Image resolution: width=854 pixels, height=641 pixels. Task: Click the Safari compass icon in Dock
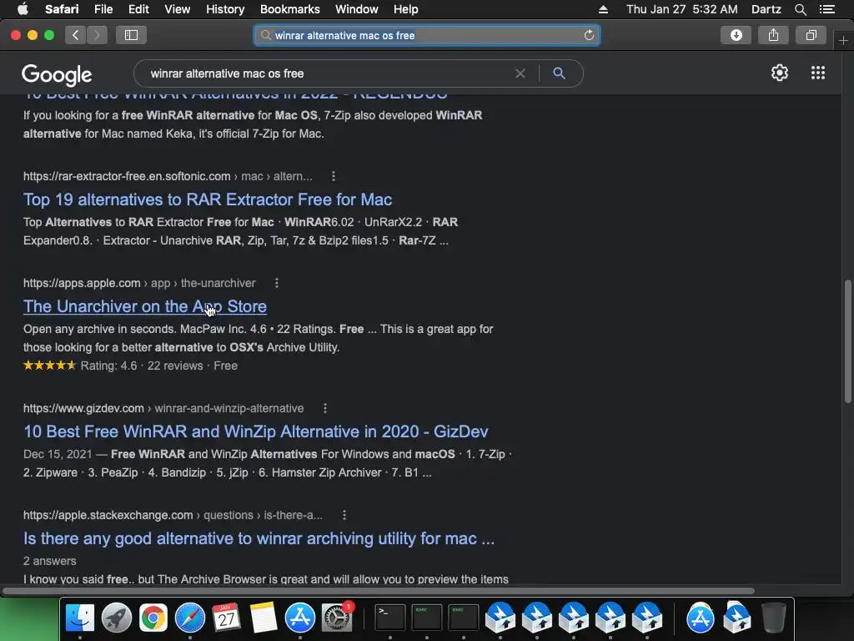click(x=189, y=618)
